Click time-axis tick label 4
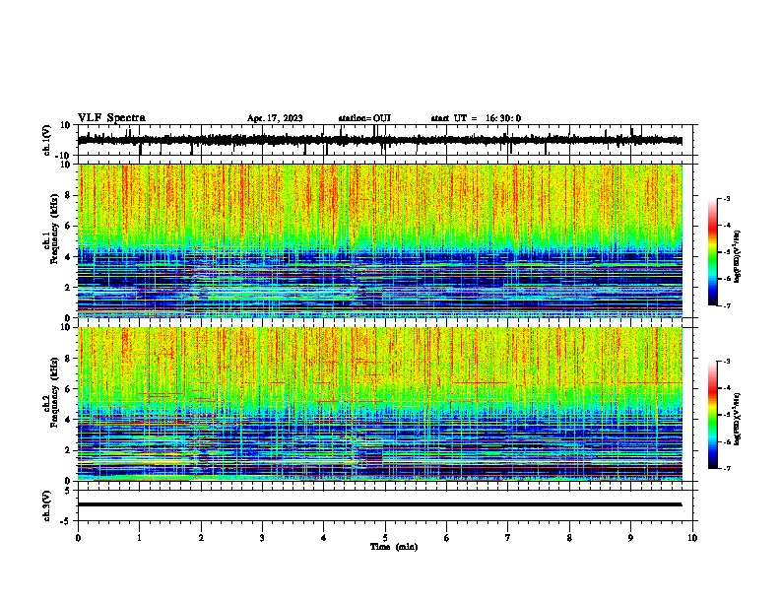 [324, 538]
